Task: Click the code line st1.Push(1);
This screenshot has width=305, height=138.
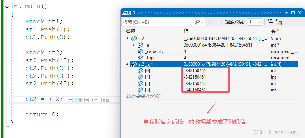Action: pyautogui.click(x=48, y=29)
